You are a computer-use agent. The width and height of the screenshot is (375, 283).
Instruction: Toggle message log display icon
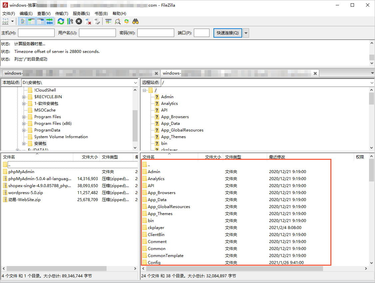coord(23,22)
